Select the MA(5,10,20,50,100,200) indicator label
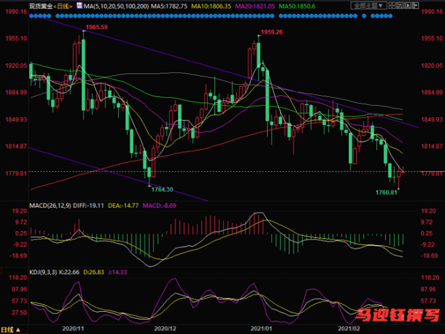Image resolution: width=445 pixels, height=334 pixels. coord(116,6)
